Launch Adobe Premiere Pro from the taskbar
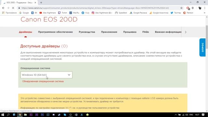The width and height of the screenshot is (208, 117). 31,115
